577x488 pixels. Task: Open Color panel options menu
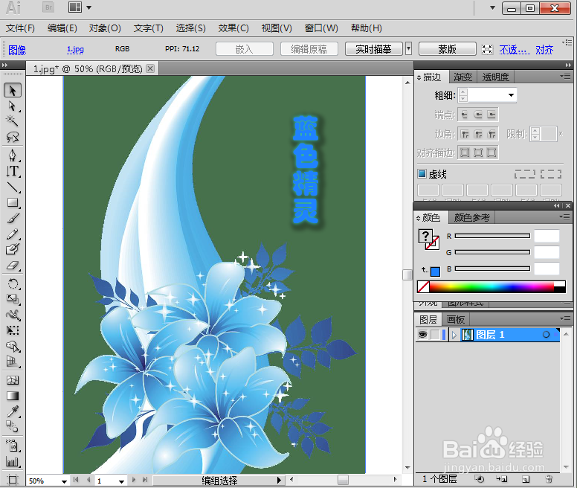click(564, 217)
